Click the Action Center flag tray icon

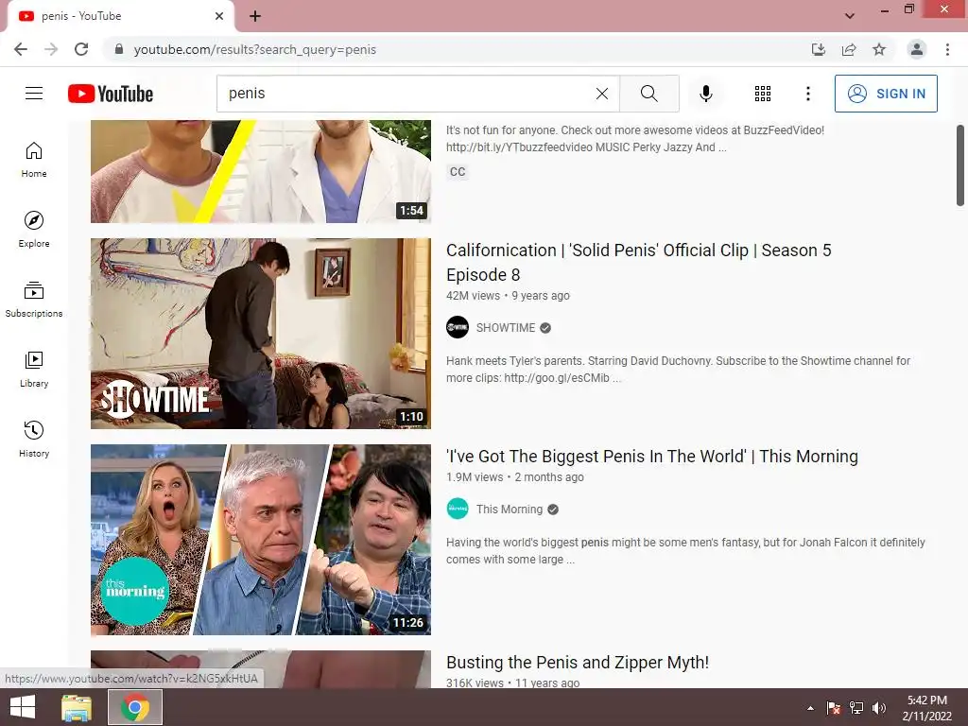pos(834,708)
